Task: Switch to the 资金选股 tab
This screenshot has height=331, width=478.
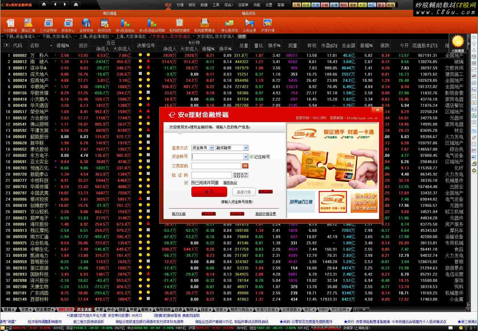Action: pos(84,309)
